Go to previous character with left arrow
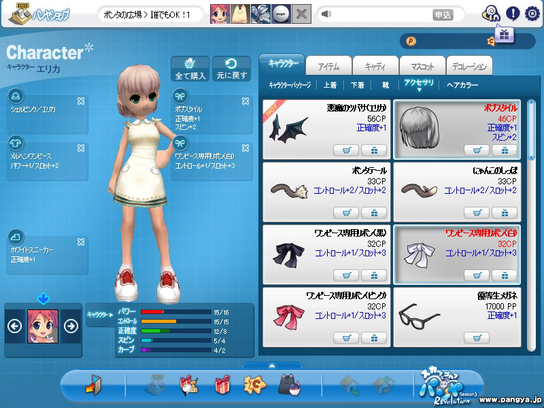The image size is (544, 408). 14,326
